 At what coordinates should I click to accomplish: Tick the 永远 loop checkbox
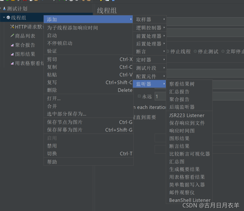[x=139, y=96]
